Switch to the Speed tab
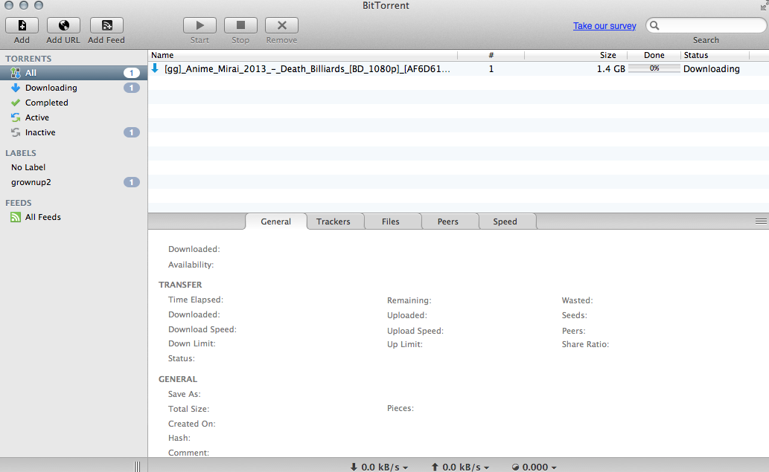Image resolution: width=769 pixels, height=472 pixels. [505, 222]
